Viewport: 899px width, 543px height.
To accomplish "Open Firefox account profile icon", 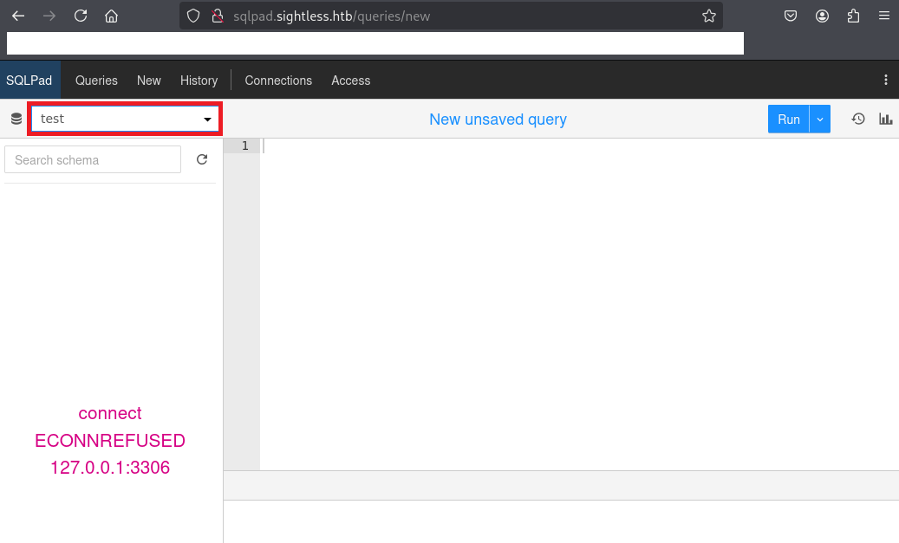I will 822,16.
